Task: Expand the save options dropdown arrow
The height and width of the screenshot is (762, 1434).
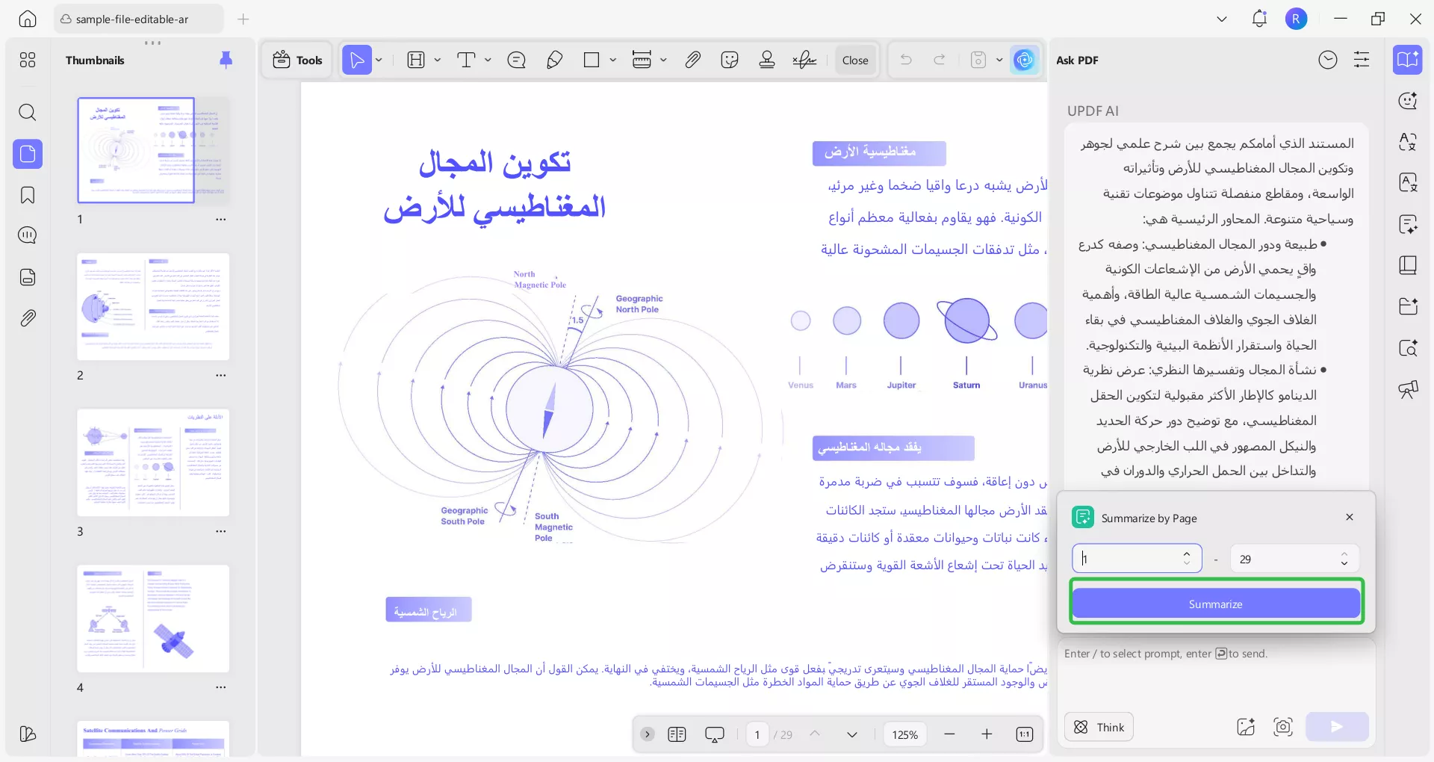Action: pyautogui.click(x=999, y=60)
